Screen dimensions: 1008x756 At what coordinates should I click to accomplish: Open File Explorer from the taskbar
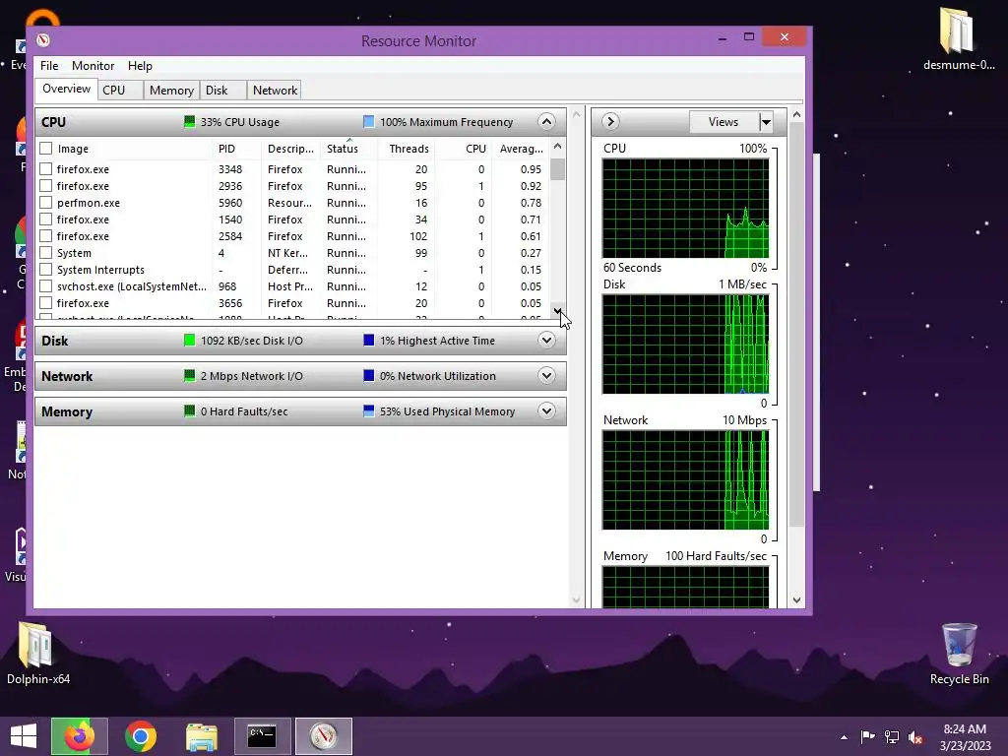[201, 736]
